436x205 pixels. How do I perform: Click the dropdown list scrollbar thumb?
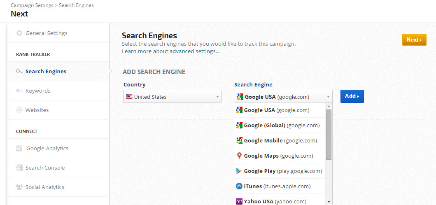pyautogui.click(x=329, y=135)
